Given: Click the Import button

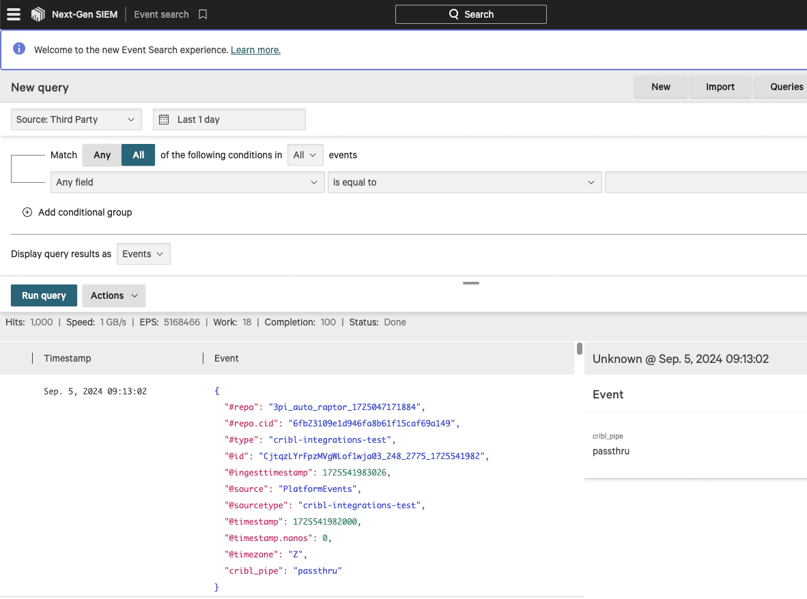Looking at the screenshot, I should point(720,87).
